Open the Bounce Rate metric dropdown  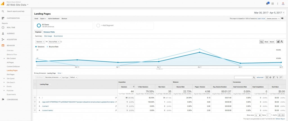tap(54, 42)
